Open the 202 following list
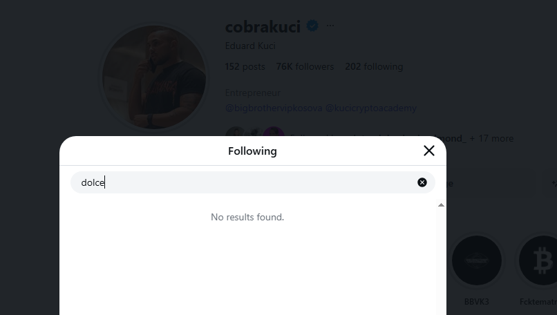Viewport: 557px width, 315px height. (x=374, y=66)
